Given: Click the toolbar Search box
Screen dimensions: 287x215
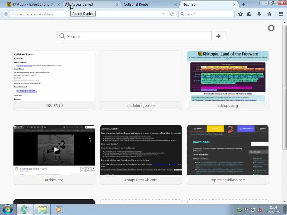Looking at the screenshot, I should coord(207,14).
